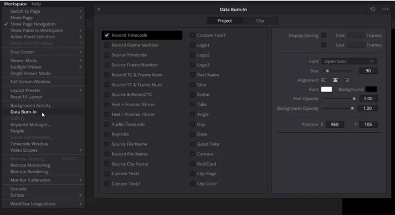This screenshot has width=395, height=215.
Task: Check the Custom Text3 option
Action: pos(192,35)
